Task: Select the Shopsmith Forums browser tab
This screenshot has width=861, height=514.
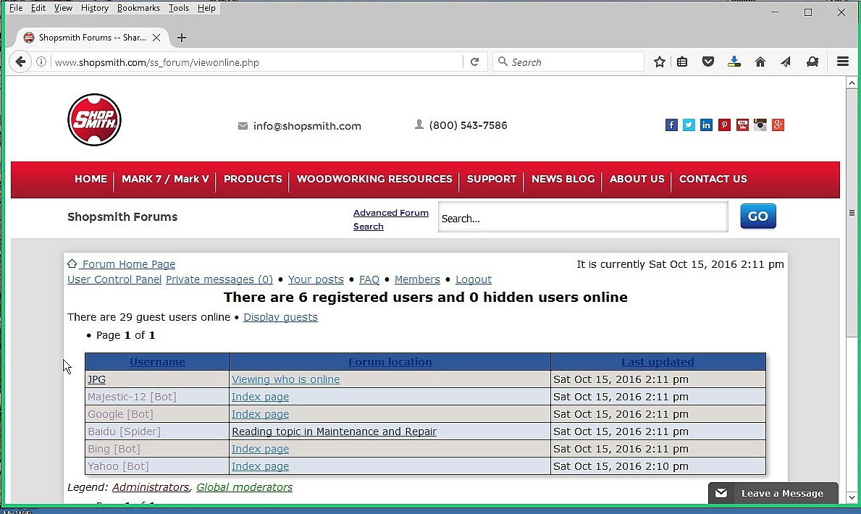Action: 91,38
